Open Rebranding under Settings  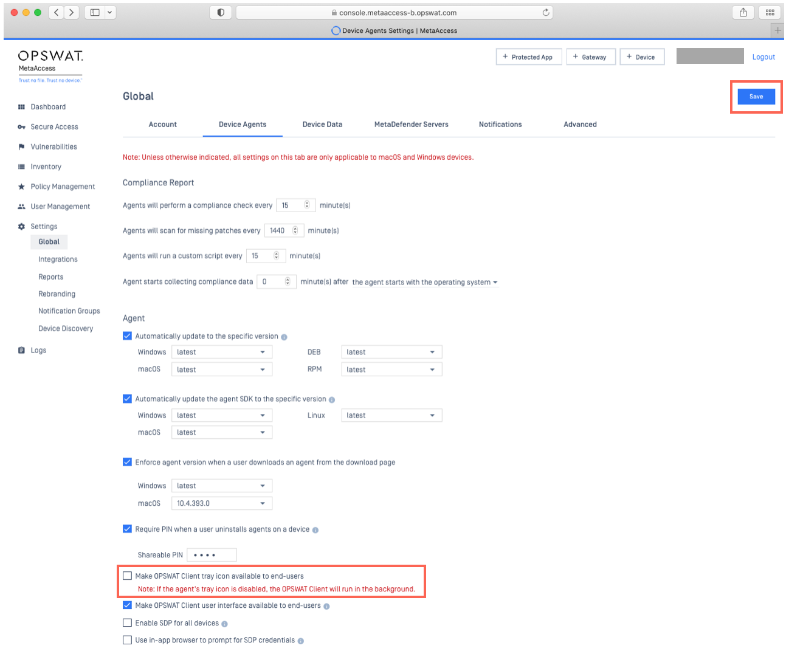click(57, 294)
